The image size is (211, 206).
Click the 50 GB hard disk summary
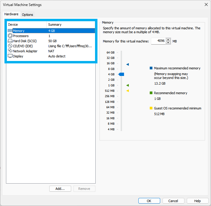click(x=53, y=41)
